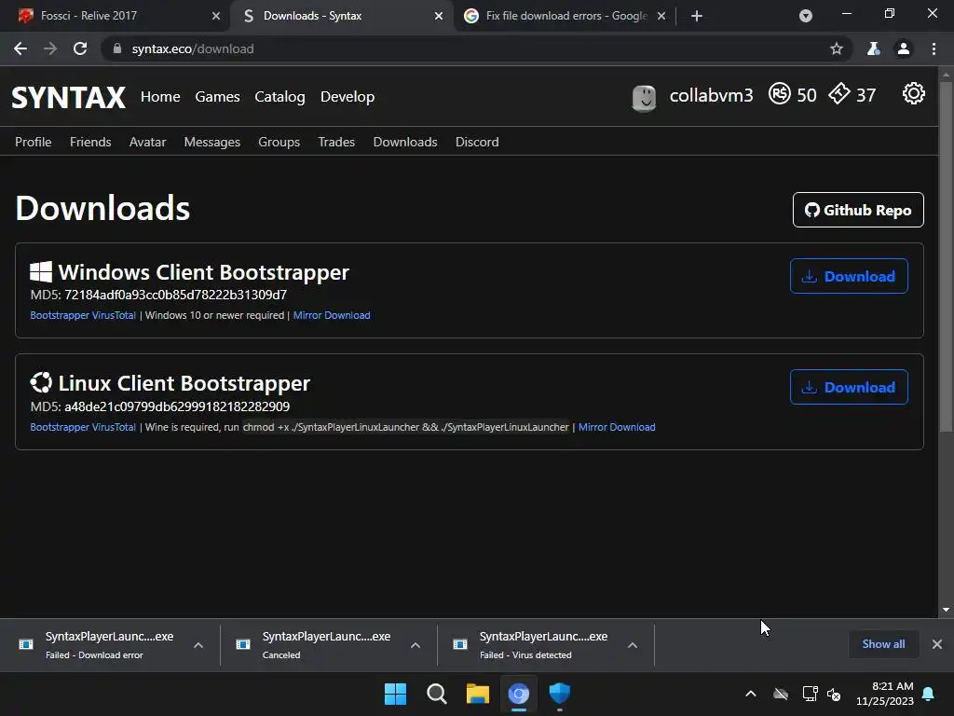Open Windows Mirror Download link
The height and width of the screenshot is (716, 954).
click(332, 315)
